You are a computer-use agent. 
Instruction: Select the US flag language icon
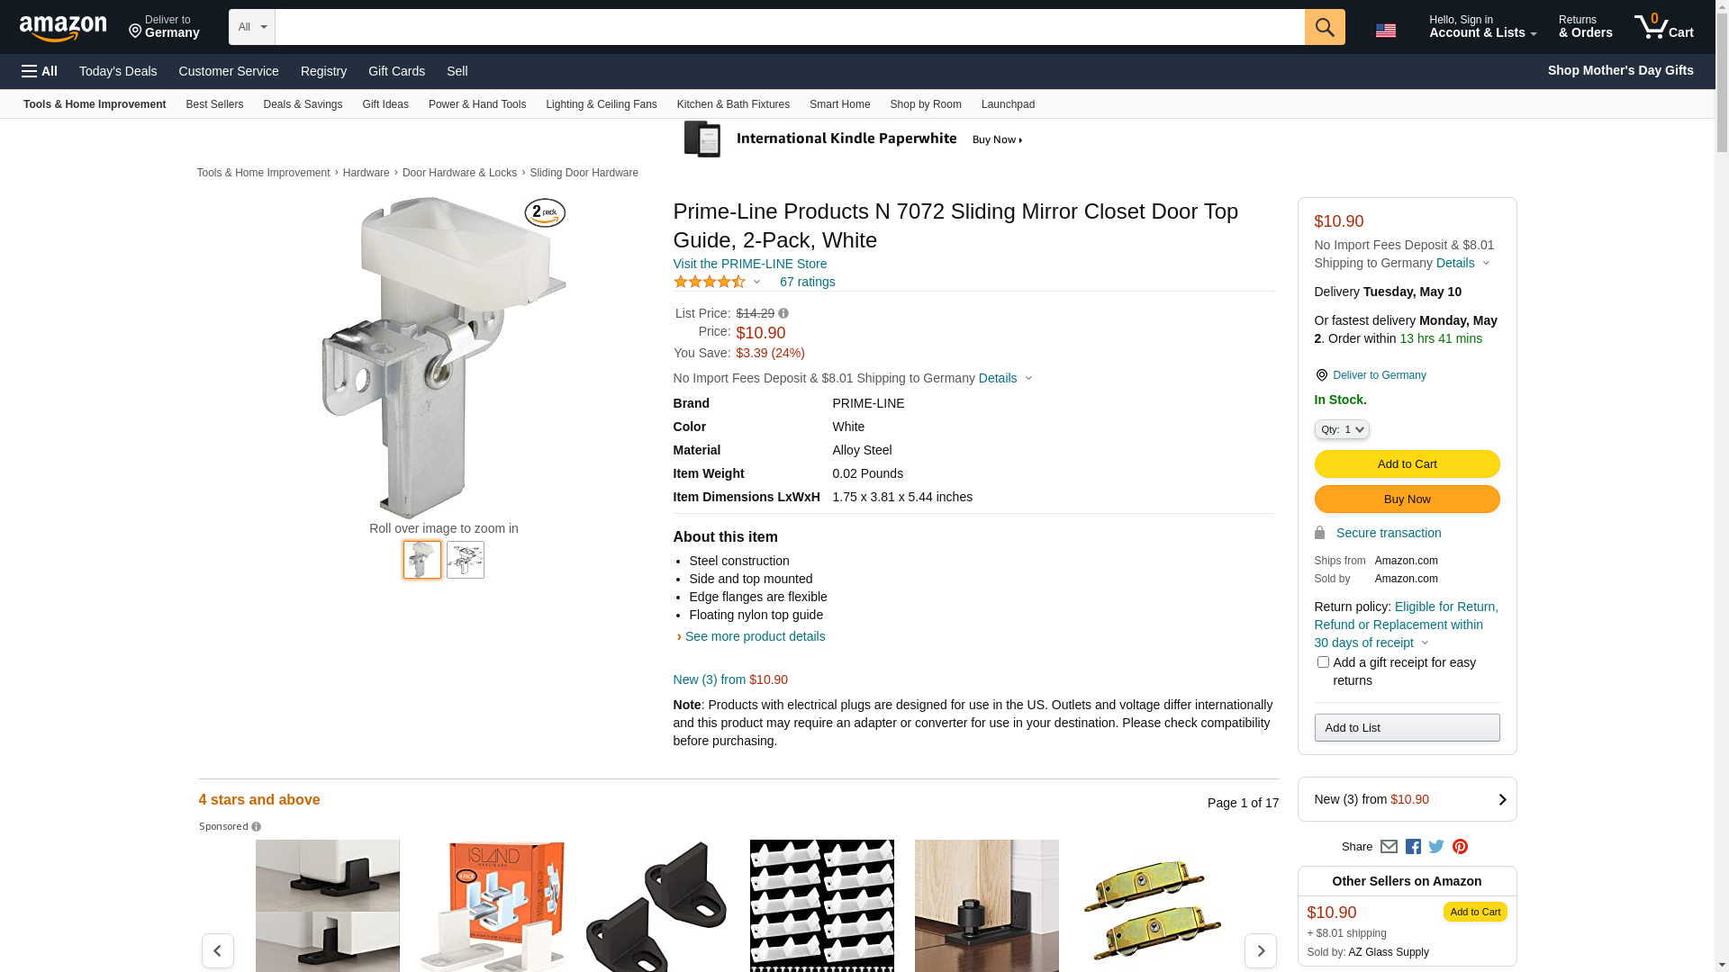coord(1386,31)
